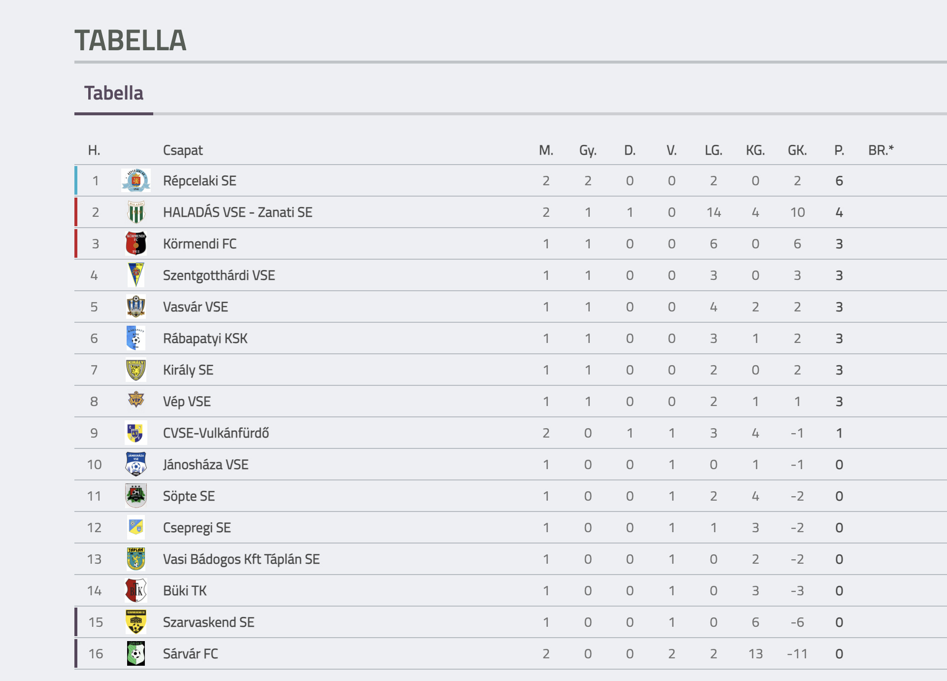Viewport: 947px width, 681px height.
Task: Open the Csepregi SE team link
Action: pyautogui.click(x=197, y=528)
